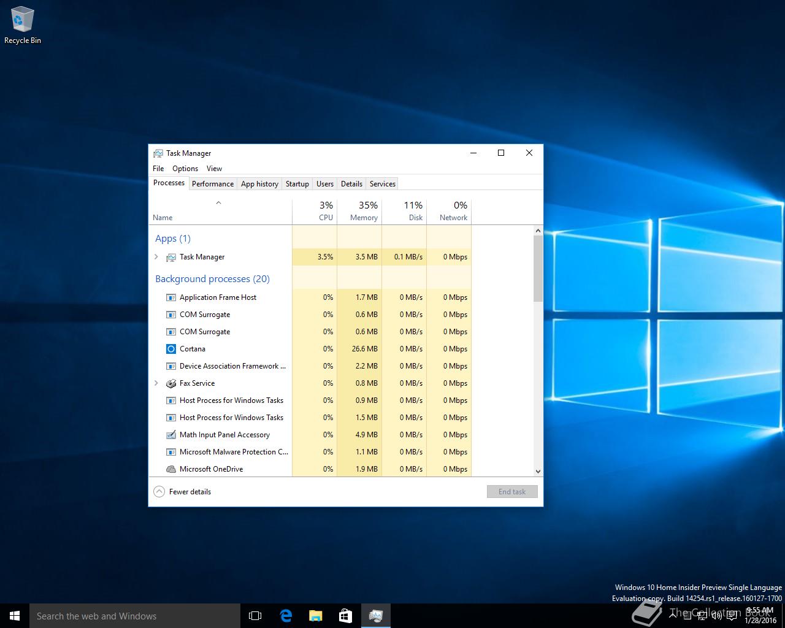Open the Options menu
This screenshot has width=785, height=628.
click(x=185, y=169)
